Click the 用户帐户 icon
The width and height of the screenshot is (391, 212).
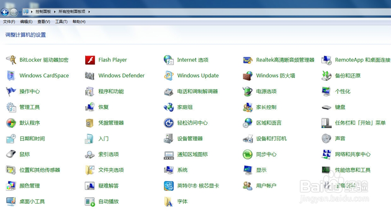click(x=248, y=186)
